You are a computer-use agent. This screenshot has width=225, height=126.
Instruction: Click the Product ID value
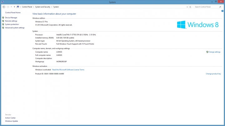pos(54,74)
